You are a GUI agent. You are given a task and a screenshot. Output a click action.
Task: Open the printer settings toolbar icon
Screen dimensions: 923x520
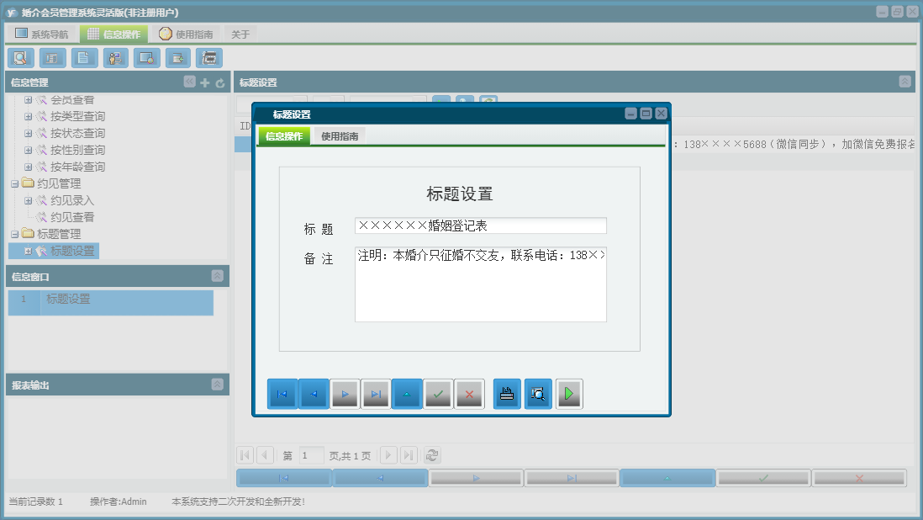[x=208, y=57]
